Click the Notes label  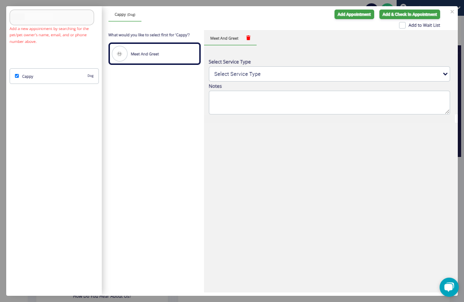tap(215, 86)
